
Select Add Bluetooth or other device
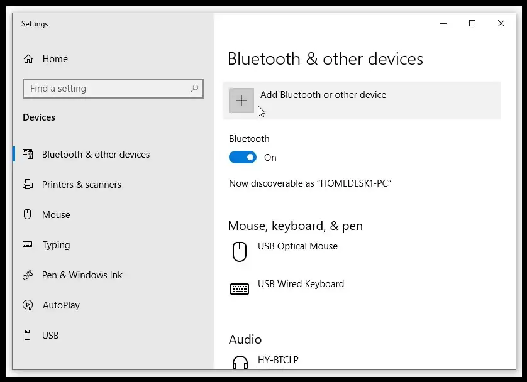point(323,95)
